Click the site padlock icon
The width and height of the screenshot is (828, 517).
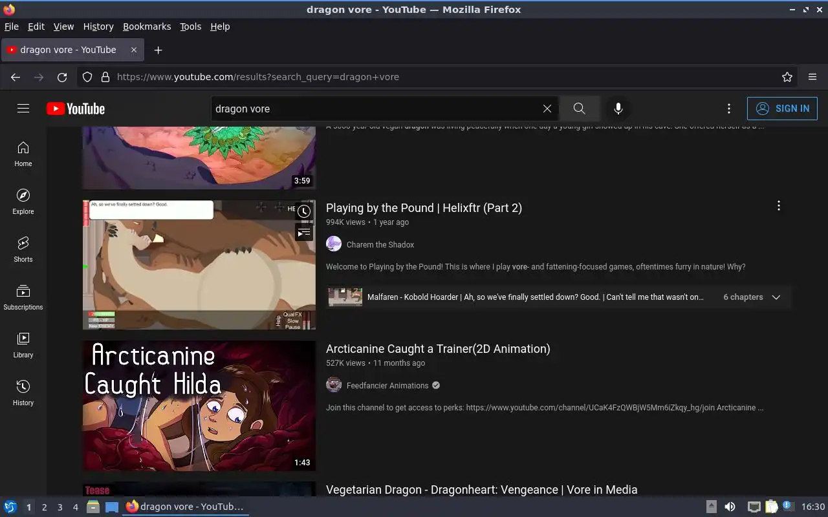click(105, 77)
